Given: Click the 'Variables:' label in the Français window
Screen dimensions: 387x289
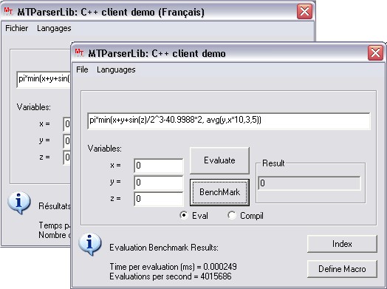Looking at the screenshot, I should coord(33,107).
